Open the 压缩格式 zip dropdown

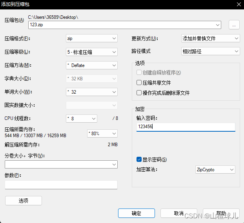click(x=92, y=38)
